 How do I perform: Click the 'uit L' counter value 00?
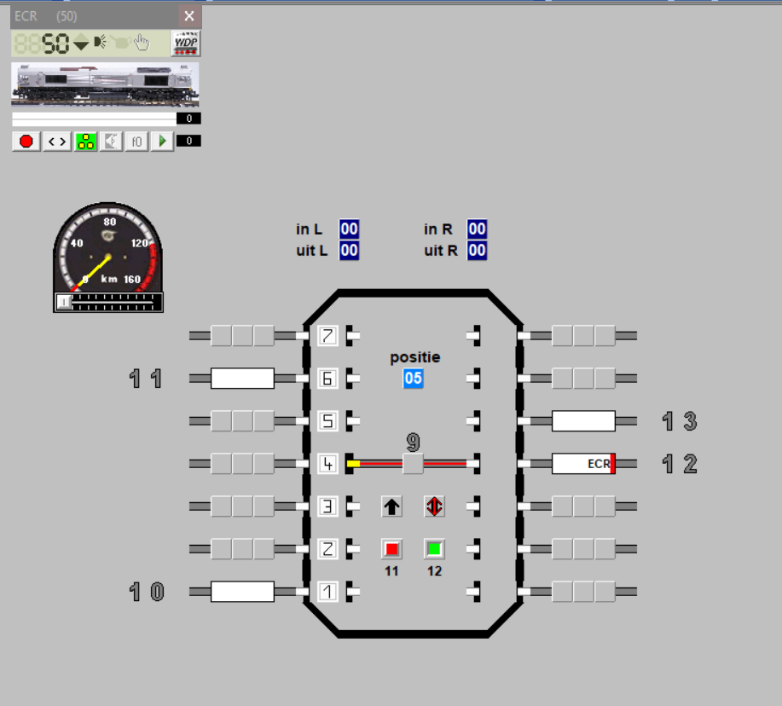tap(349, 251)
